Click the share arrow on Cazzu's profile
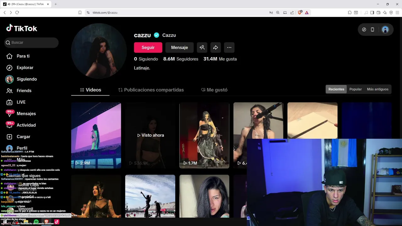Screen dimensions: 402x226 pyautogui.click(x=215, y=47)
